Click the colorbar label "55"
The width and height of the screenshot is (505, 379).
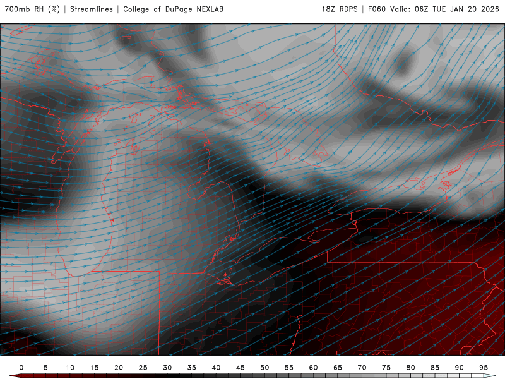[289, 368]
